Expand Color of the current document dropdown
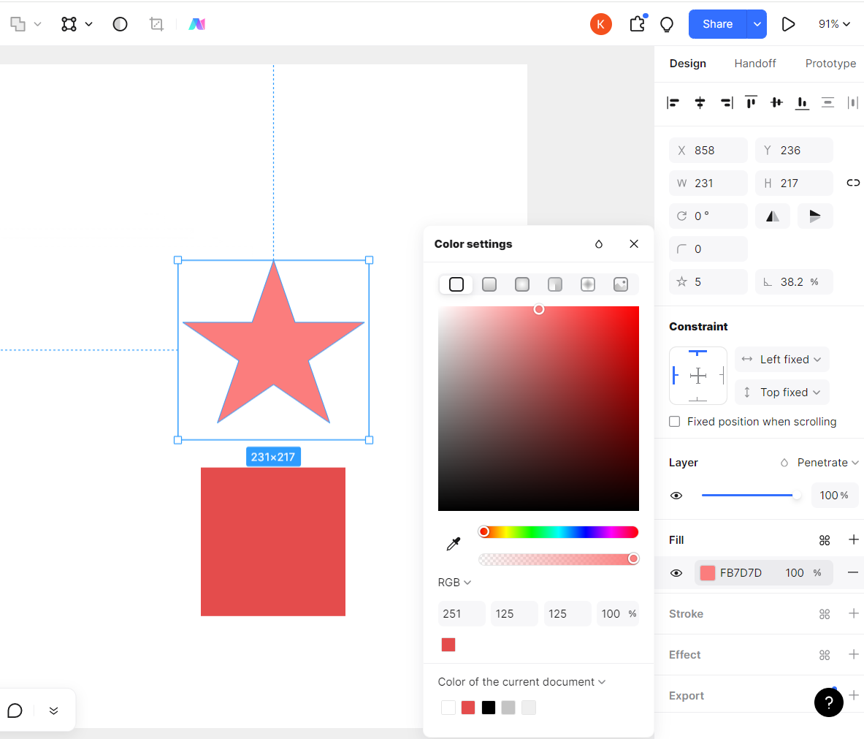The height and width of the screenshot is (739, 864). [521, 682]
